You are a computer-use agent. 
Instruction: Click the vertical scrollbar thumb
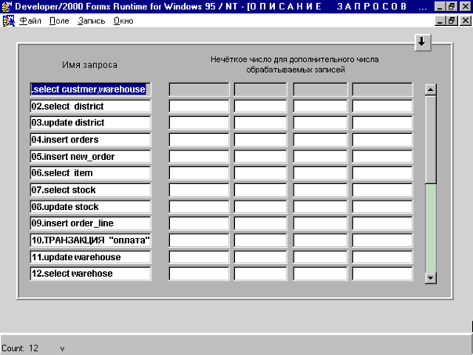click(431, 139)
